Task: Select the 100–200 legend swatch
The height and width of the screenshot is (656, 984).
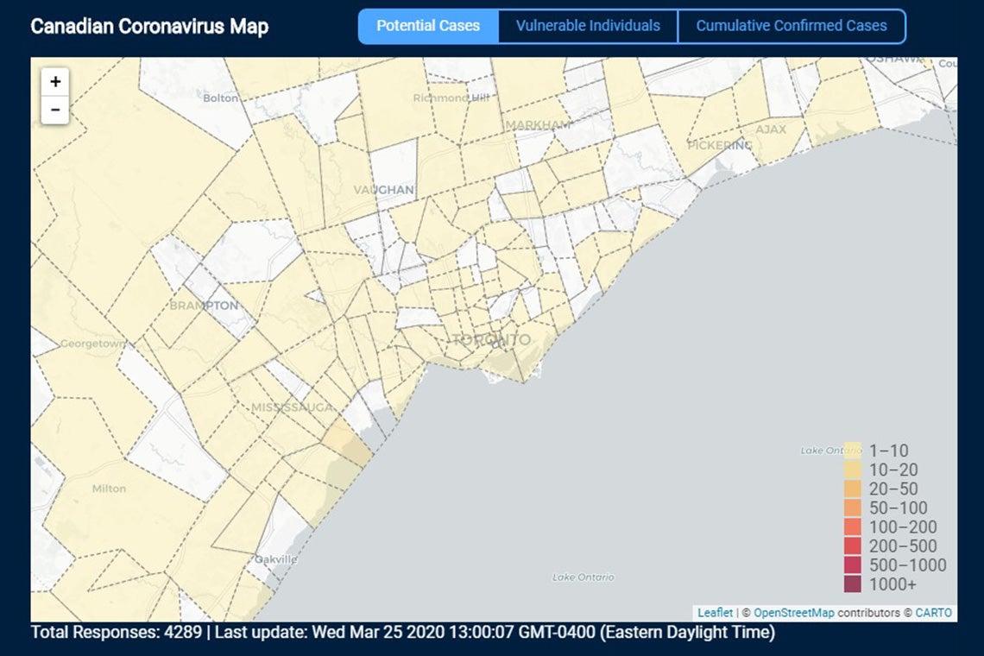Action: click(x=853, y=527)
